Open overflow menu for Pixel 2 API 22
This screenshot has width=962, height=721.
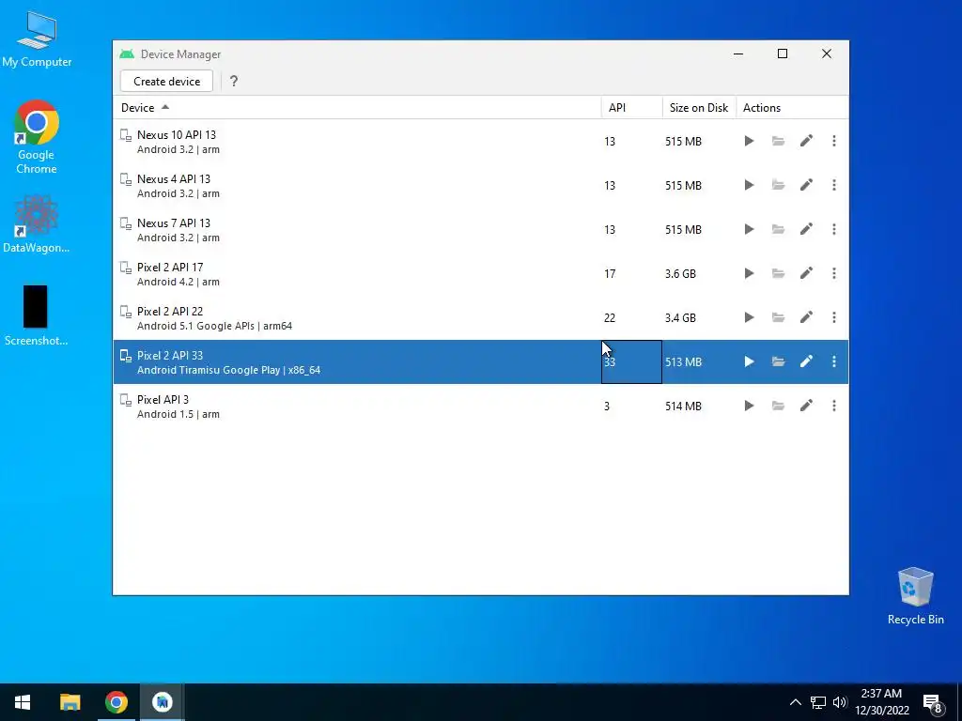point(834,317)
